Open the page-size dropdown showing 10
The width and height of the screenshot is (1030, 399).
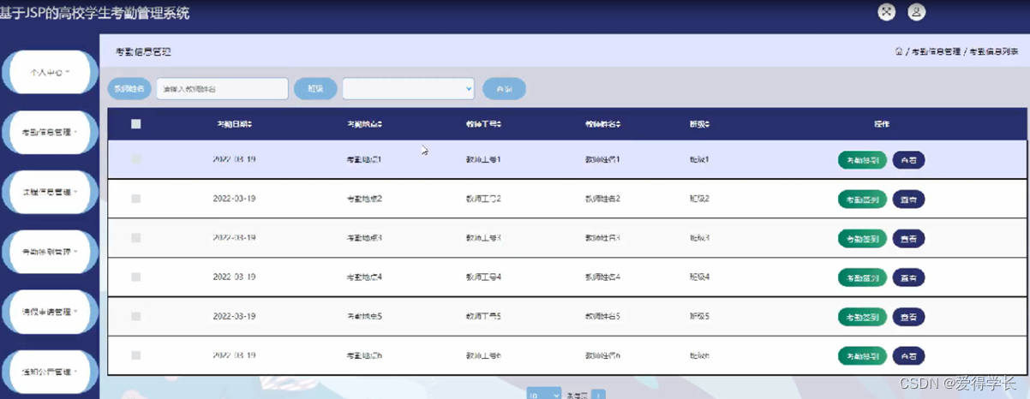click(544, 395)
